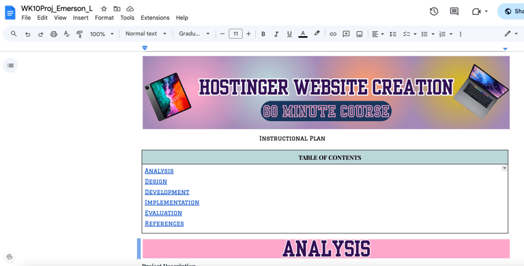Show the document outline sidebar
The width and height of the screenshot is (524, 266).
pyautogui.click(x=10, y=65)
